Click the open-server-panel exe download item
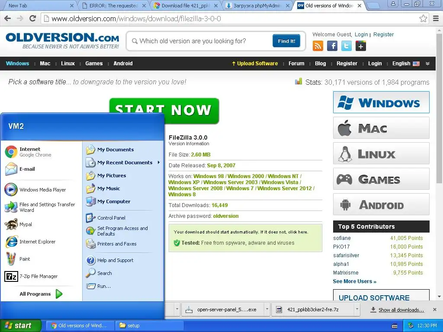This screenshot has height=332, width=443. tap(223, 310)
